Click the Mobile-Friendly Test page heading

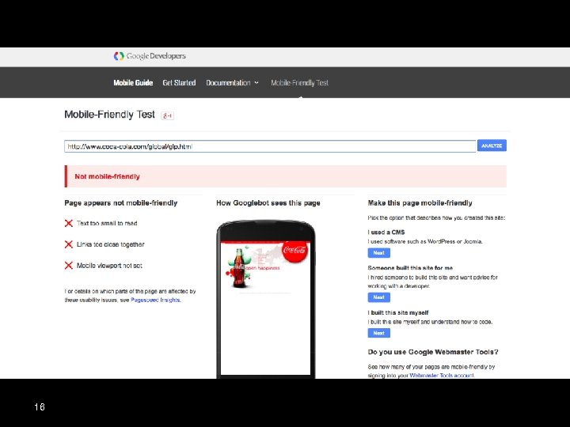pos(109,115)
